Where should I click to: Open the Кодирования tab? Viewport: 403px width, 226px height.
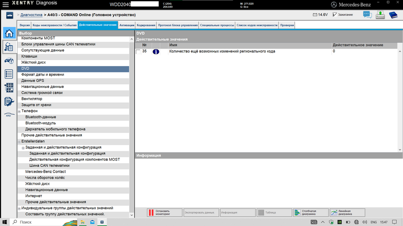click(x=146, y=25)
